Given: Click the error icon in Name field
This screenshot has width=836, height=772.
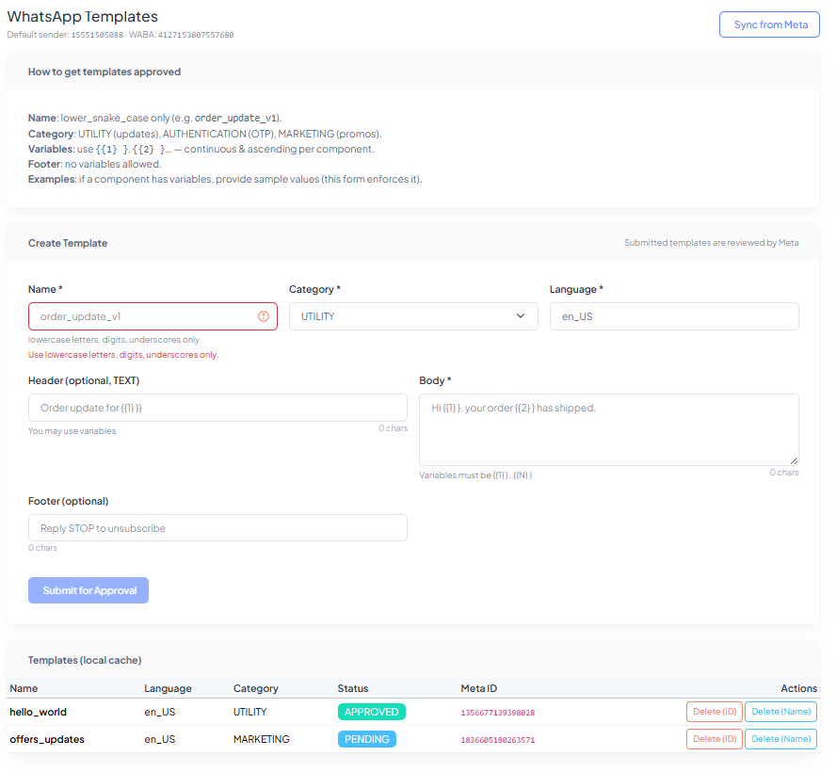Looking at the screenshot, I should pyautogui.click(x=264, y=316).
